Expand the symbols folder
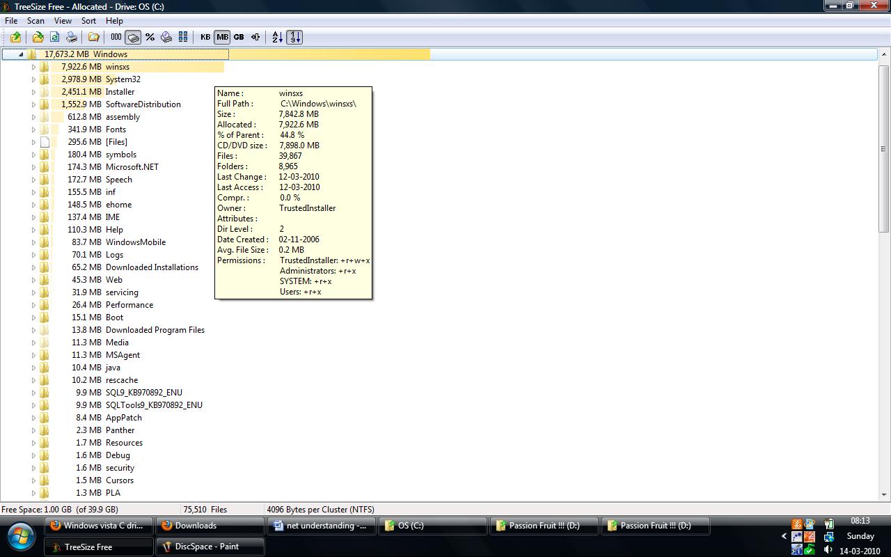The height and width of the screenshot is (557, 891). pyautogui.click(x=33, y=155)
